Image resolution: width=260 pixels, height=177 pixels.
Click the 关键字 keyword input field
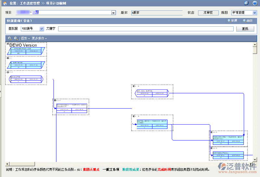pyautogui.click(x=146, y=29)
